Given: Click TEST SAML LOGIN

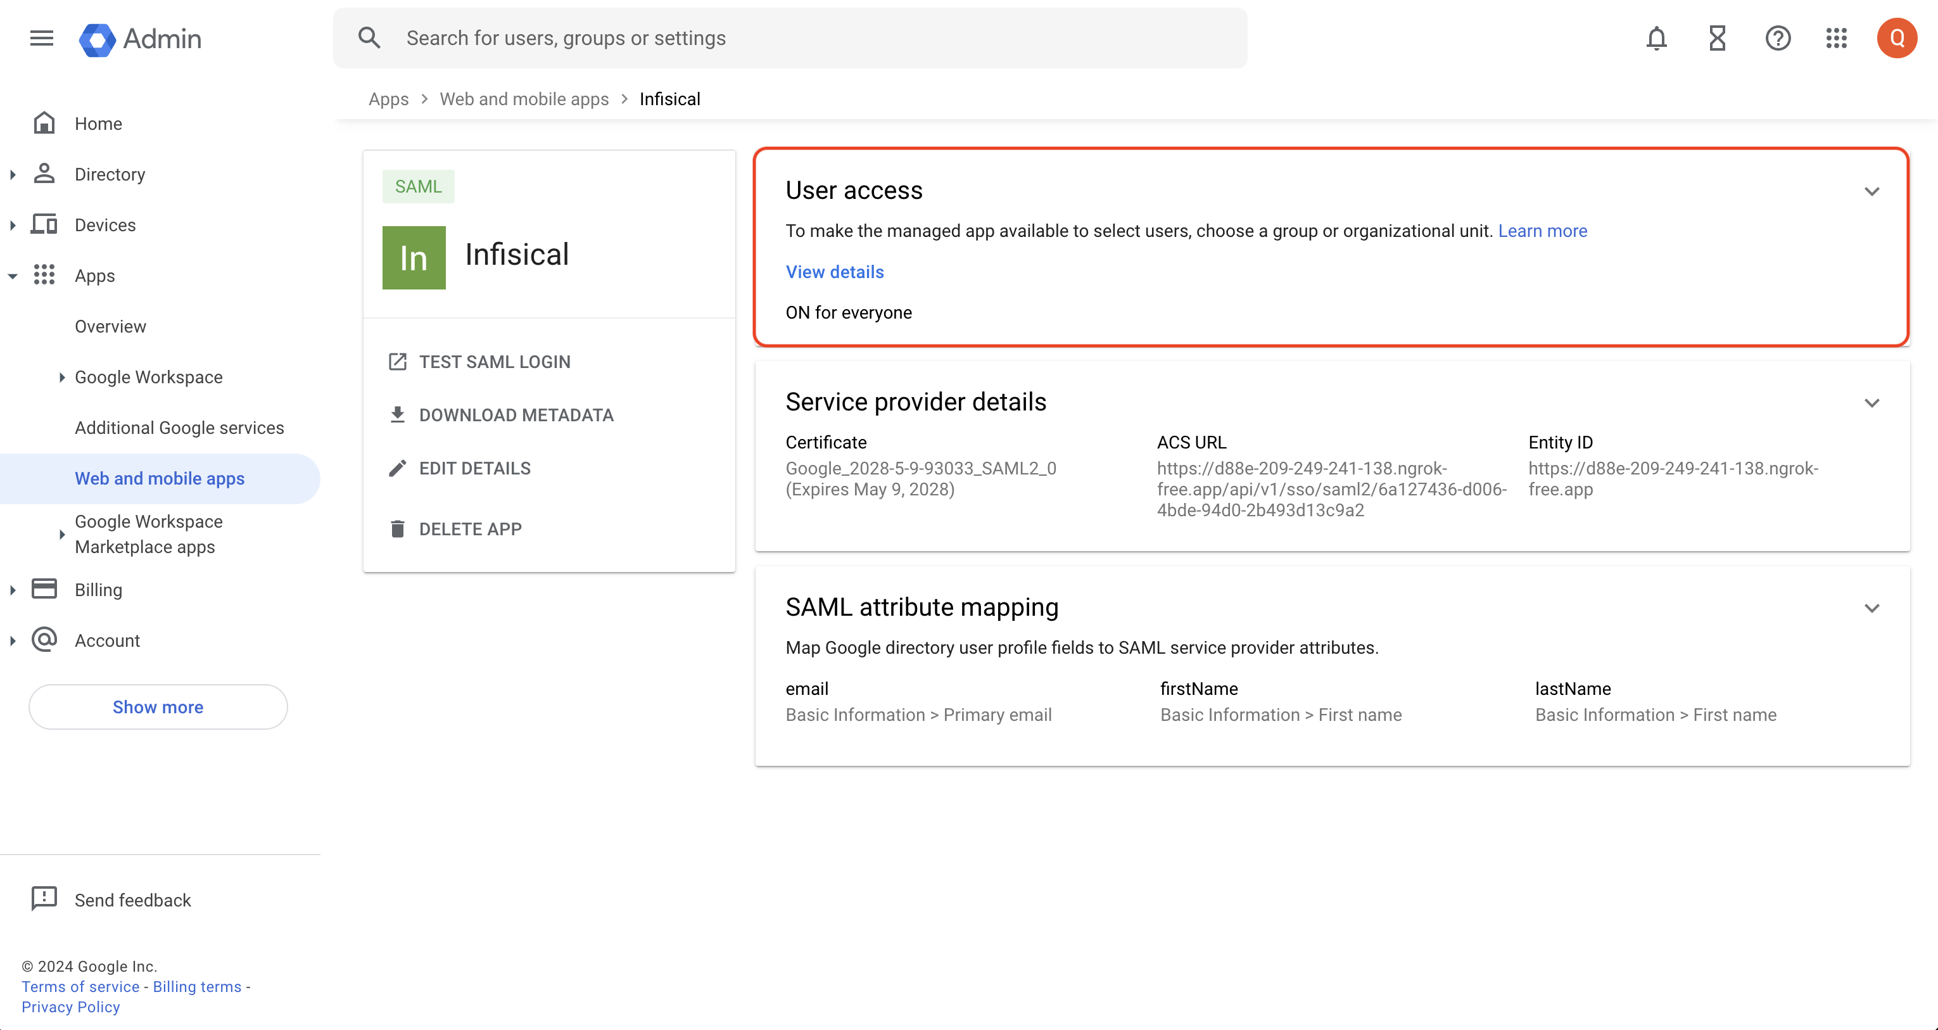Looking at the screenshot, I should point(495,362).
